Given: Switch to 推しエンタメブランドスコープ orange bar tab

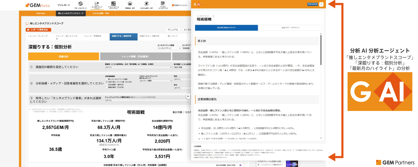Looking at the screenshot, I should point(71,13).
